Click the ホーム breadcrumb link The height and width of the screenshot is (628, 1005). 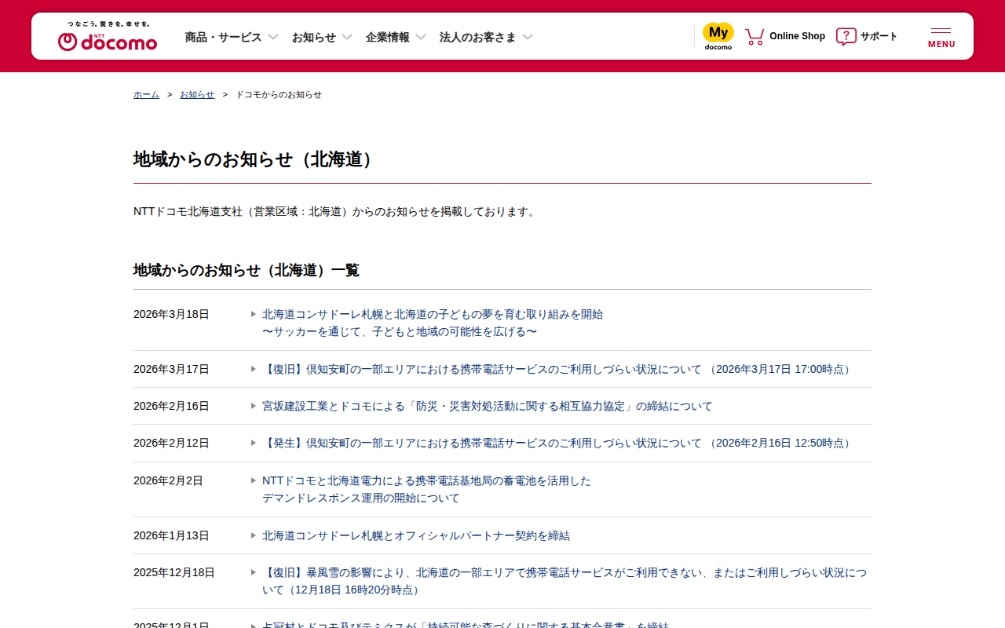[x=146, y=94]
